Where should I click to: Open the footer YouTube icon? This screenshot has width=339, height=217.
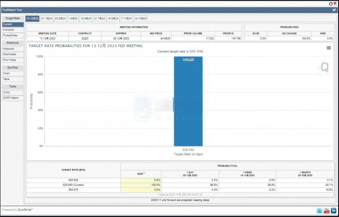pyautogui.click(x=326, y=211)
